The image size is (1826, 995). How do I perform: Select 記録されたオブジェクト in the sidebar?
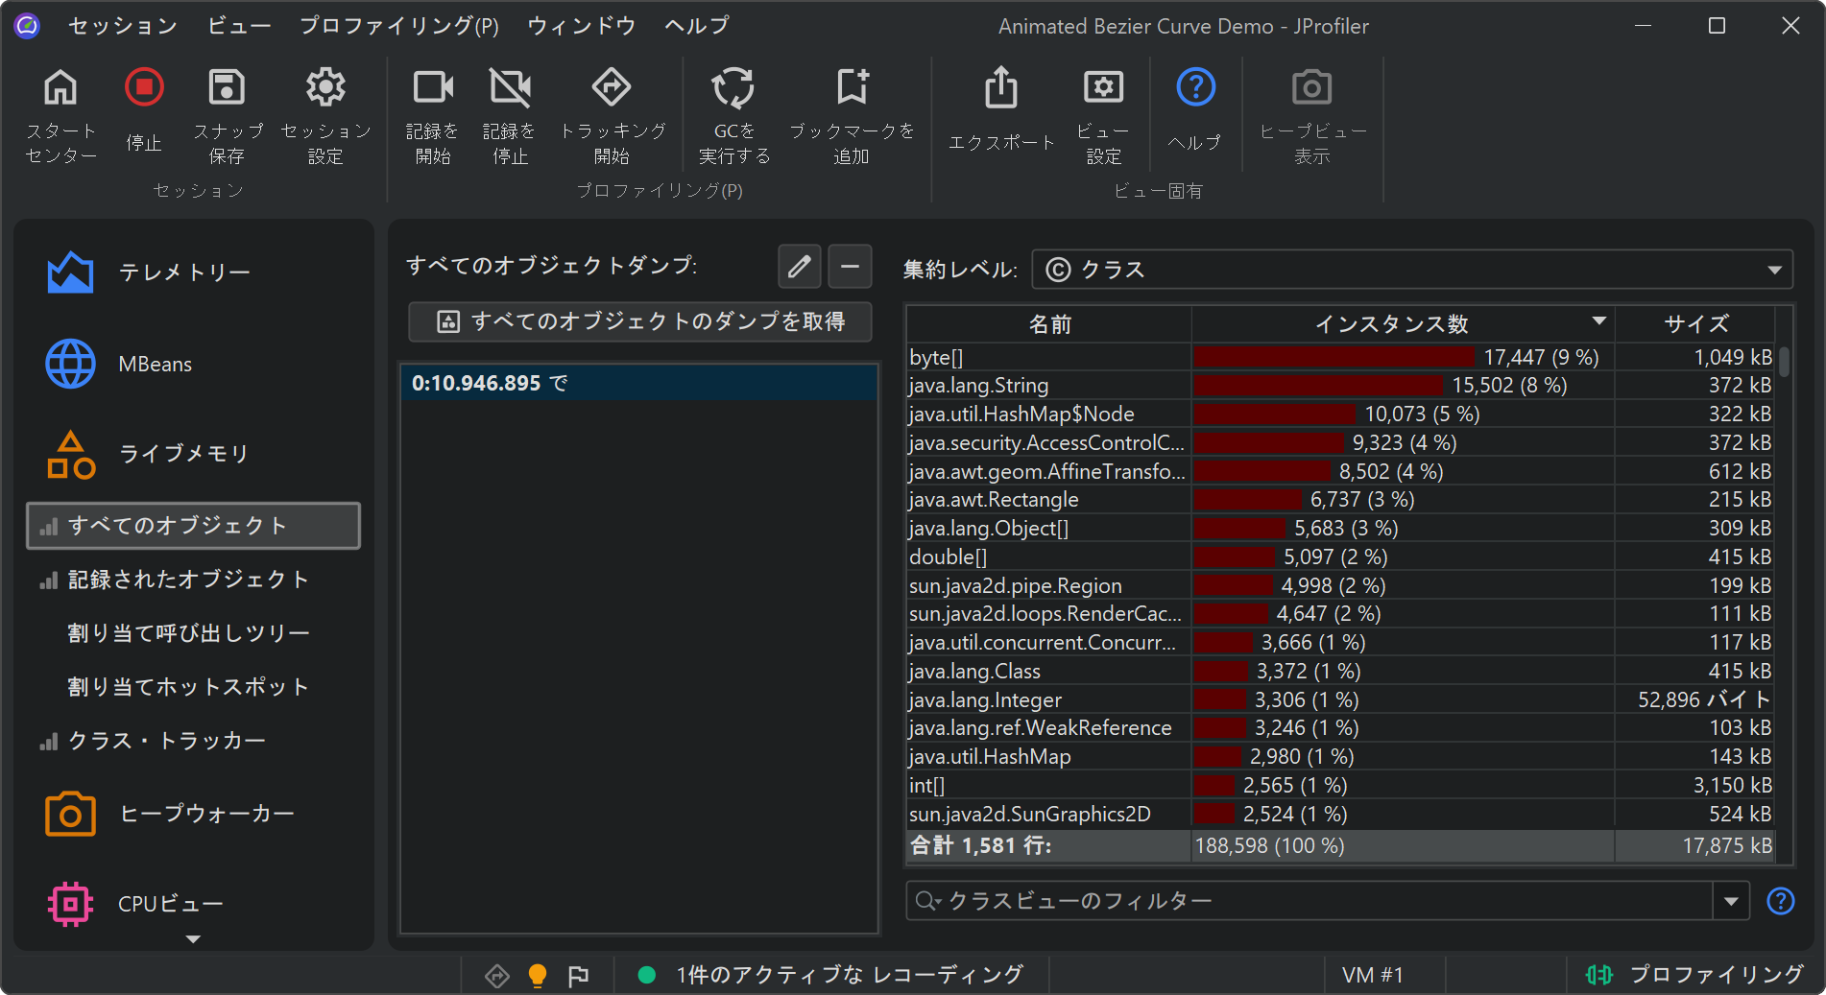(x=188, y=580)
